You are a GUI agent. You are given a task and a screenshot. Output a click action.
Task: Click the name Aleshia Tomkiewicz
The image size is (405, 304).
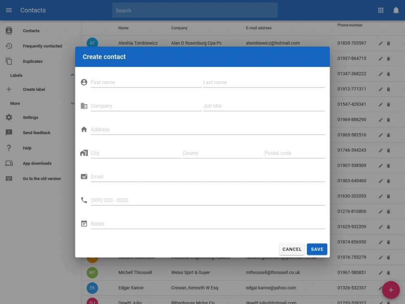[x=138, y=43]
